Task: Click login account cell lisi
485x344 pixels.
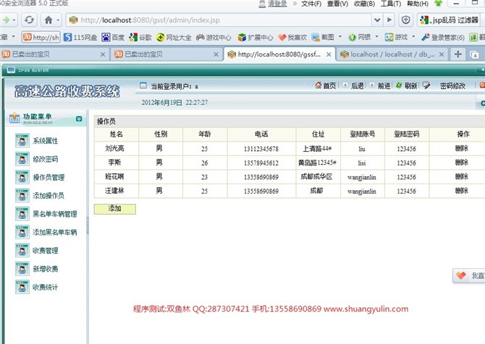Action: pyautogui.click(x=362, y=163)
